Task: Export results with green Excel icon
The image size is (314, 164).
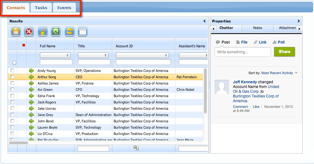Action: [x=56, y=32]
